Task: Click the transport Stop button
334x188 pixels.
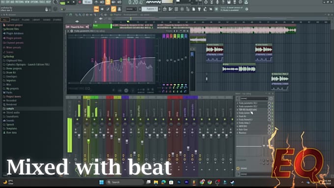Action: pyautogui.click(x=74, y=2)
